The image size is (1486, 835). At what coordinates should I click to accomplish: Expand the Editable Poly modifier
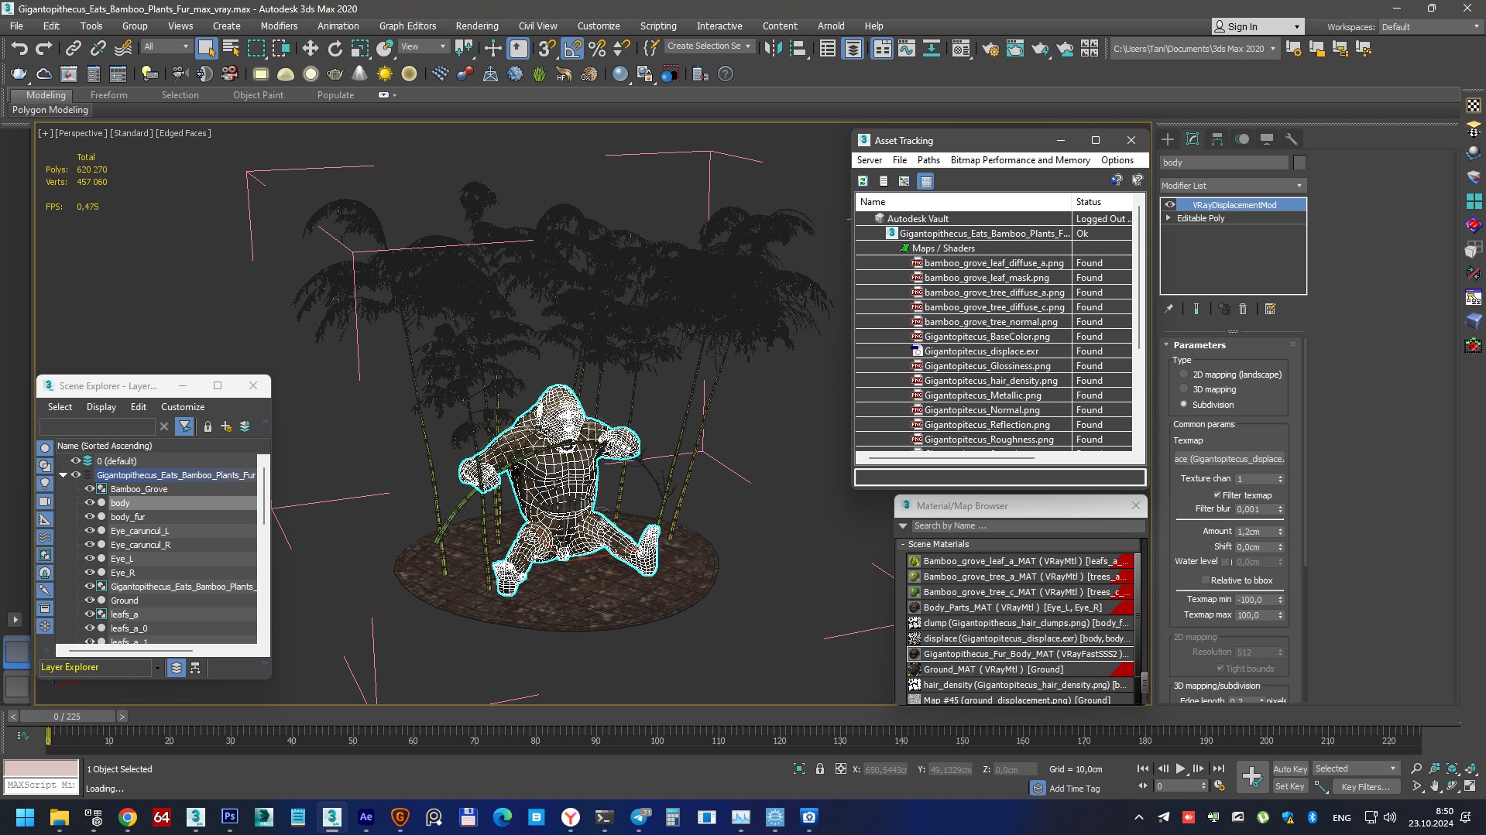(x=1169, y=218)
